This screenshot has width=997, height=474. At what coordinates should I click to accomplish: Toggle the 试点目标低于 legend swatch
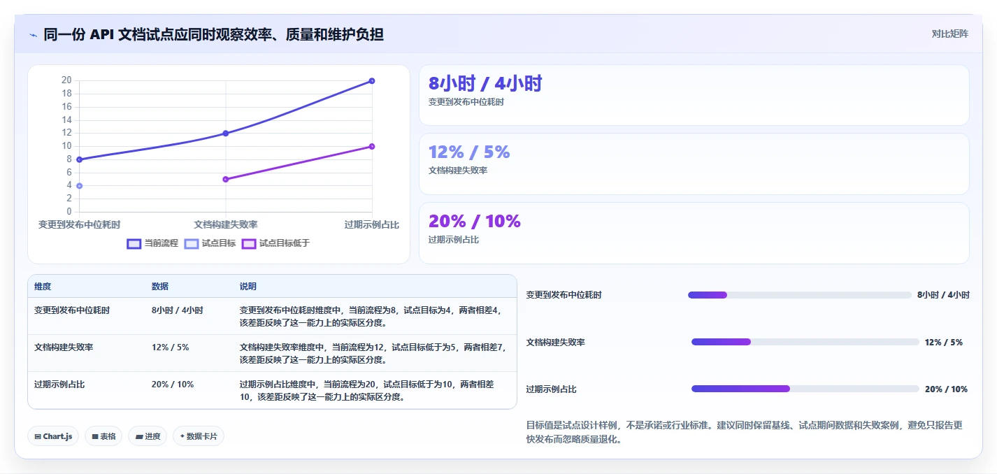click(x=249, y=243)
